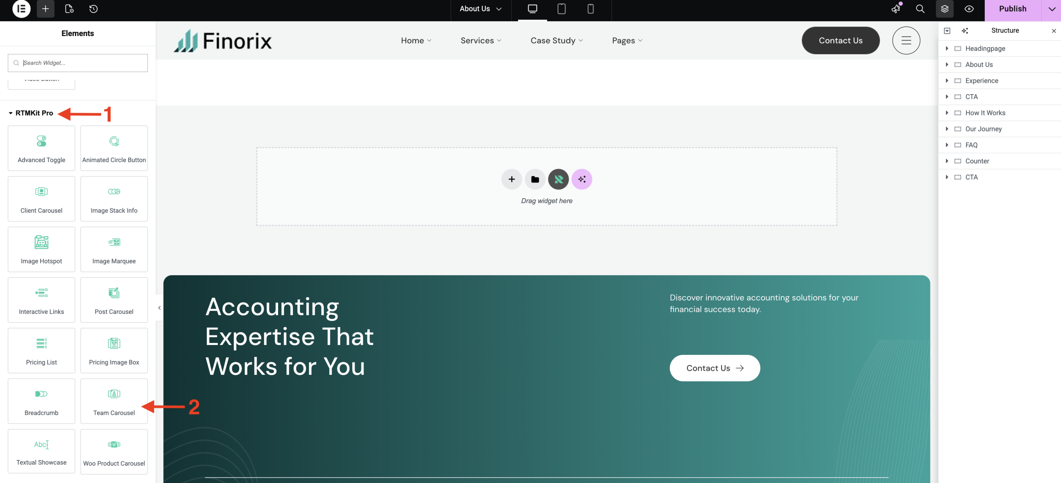Click the Publish button
Screen dimensions: 1061x483
tap(1013, 9)
